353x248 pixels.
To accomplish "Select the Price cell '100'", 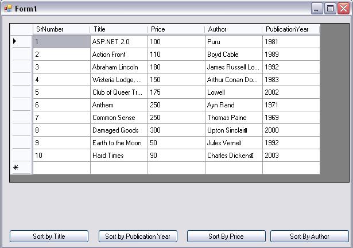I will [x=176, y=42].
